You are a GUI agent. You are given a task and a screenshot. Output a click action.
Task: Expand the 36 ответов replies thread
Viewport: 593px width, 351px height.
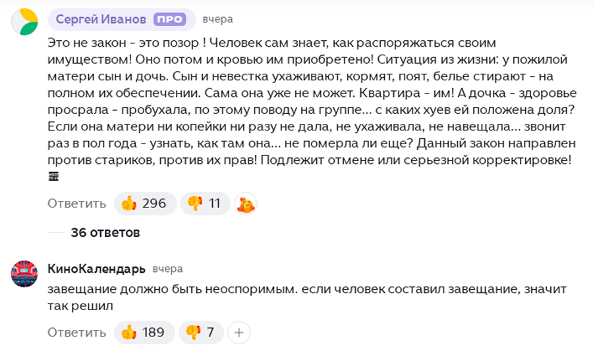click(x=105, y=232)
